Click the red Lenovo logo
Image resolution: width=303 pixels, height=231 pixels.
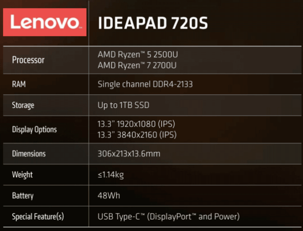(45, 22)
